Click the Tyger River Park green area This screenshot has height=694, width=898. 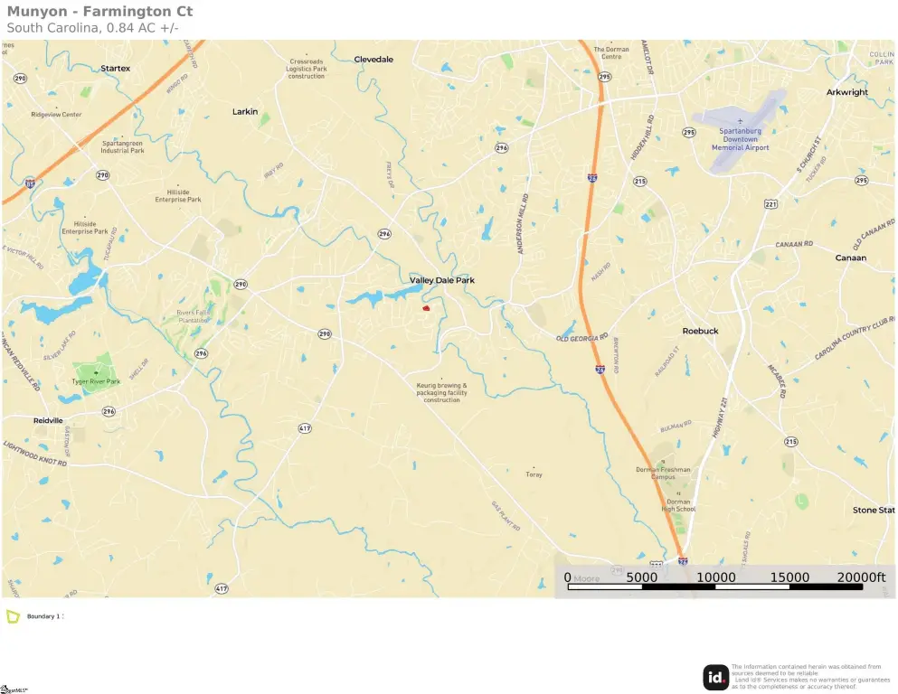(95, 374)
